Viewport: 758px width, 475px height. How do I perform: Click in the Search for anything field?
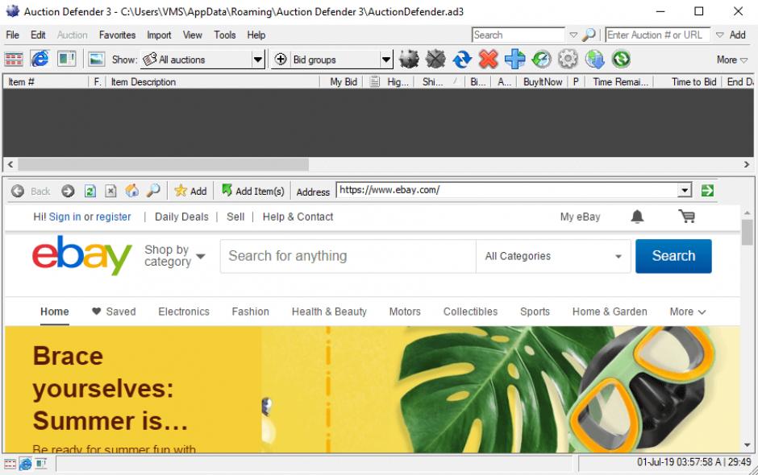pyautogui.click(x=348, y=256)
